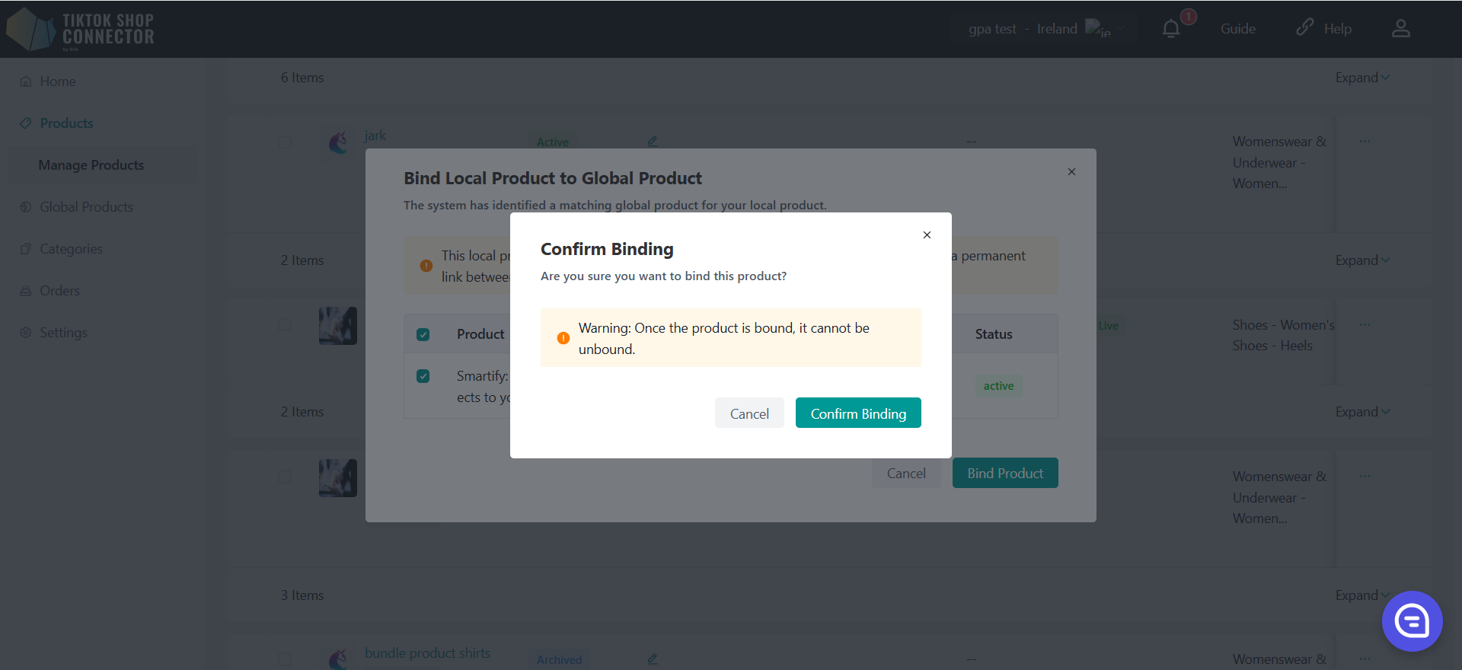Cancel the Confirm Binding dialog
The width and height of the screenshot is (1462, 670).
tap(749, 413)
